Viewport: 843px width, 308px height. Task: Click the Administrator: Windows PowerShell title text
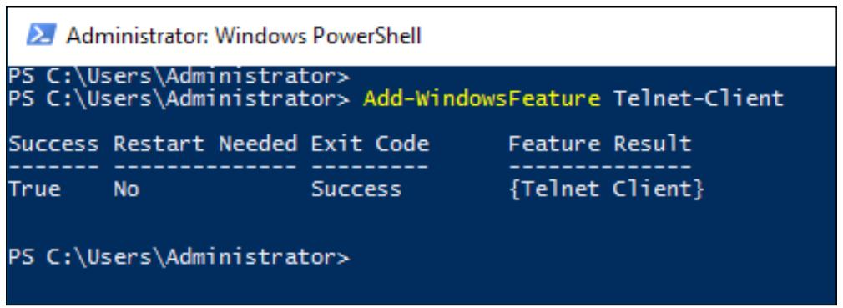pos(244,36)
